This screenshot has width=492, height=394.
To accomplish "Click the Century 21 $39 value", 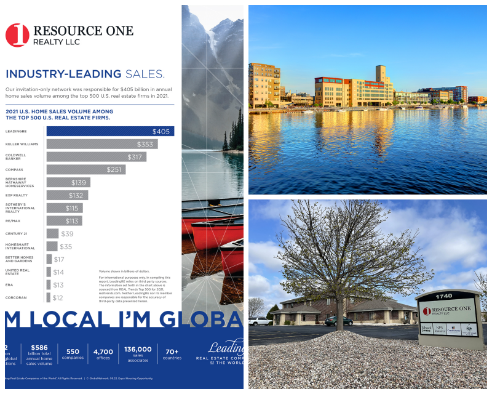I will tap(68, 234).
